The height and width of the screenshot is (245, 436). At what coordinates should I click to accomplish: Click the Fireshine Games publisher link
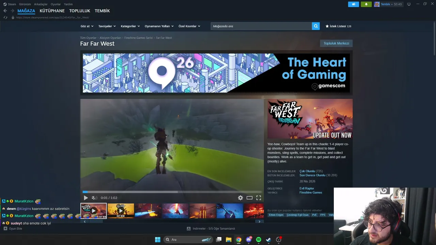[x=311, y=193]
